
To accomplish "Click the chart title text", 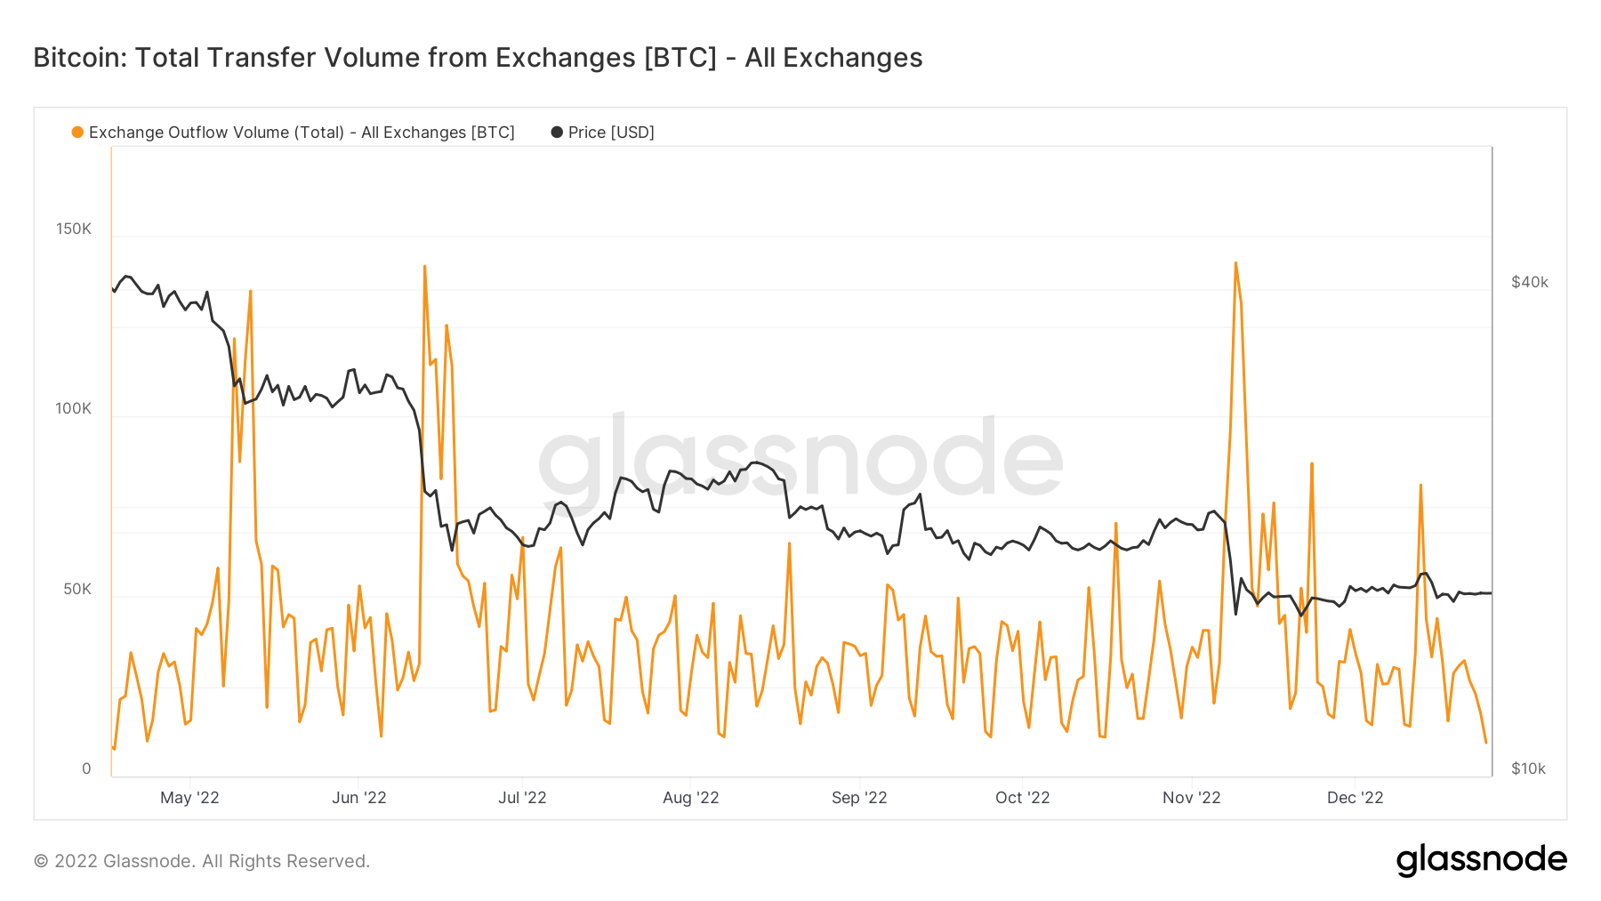I will tap(478, 58).
